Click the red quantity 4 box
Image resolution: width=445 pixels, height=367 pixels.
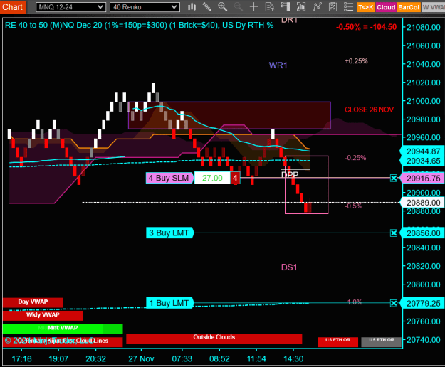[235, 178]
